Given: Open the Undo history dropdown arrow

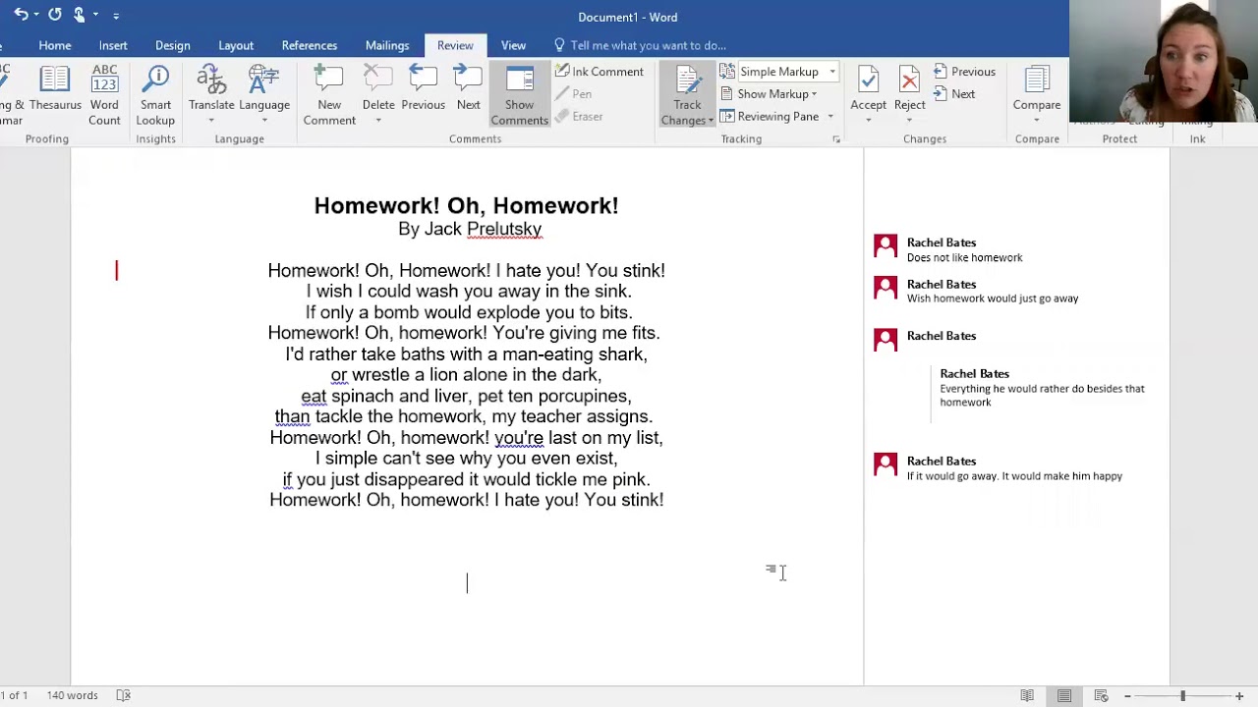Looking at the screenshot, I should (36, 15).
